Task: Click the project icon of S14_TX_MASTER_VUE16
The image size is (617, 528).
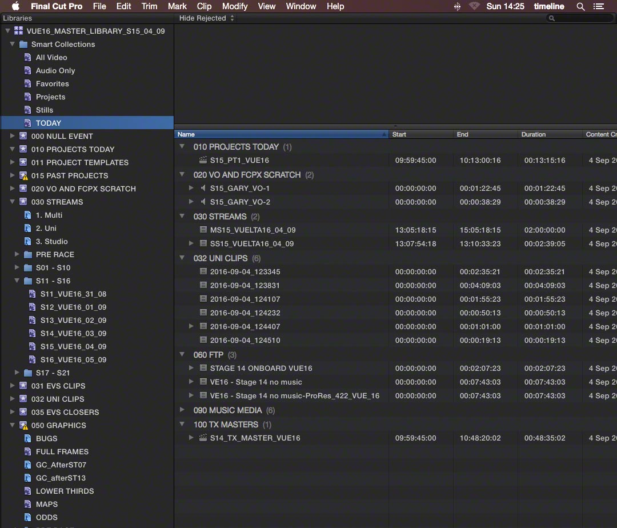Action: (x=203, y=438)
